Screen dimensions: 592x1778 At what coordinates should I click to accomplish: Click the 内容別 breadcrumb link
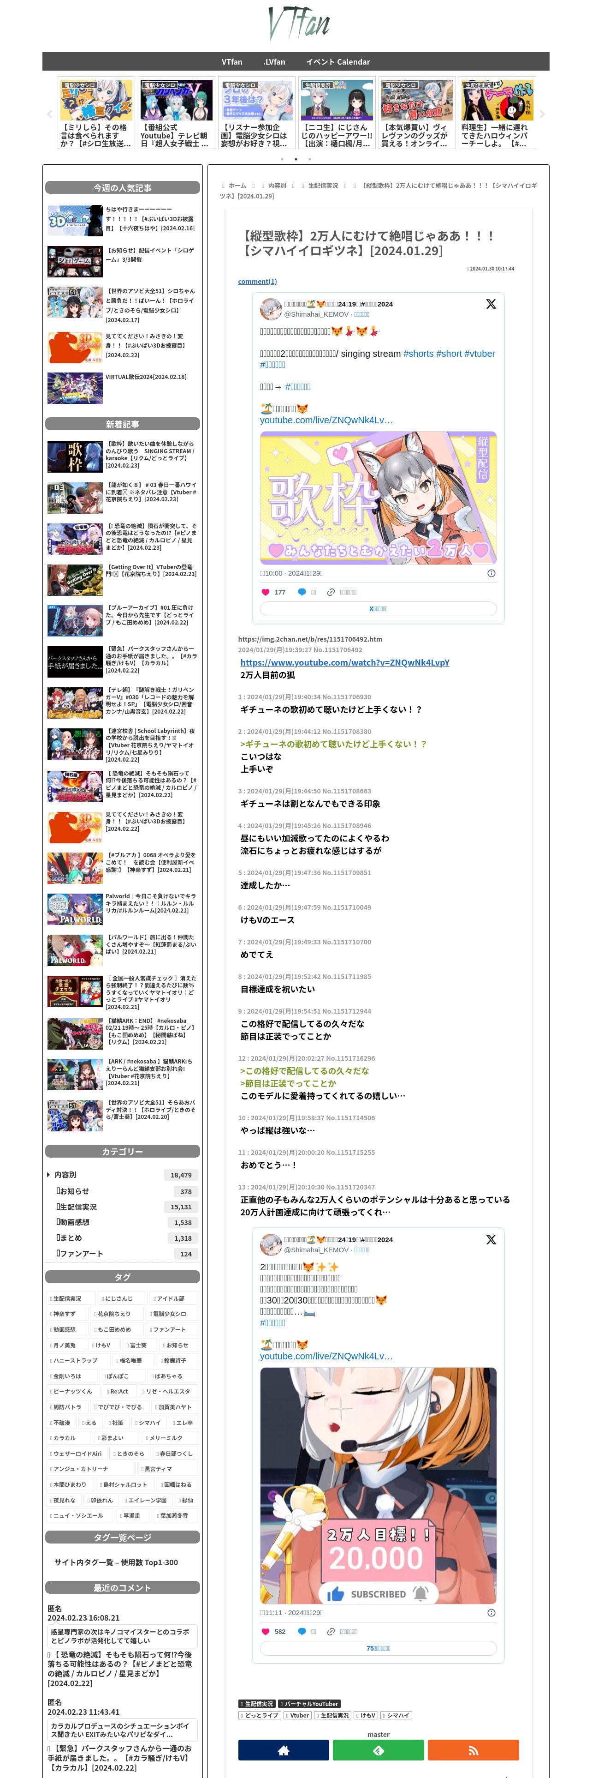pyautogui.click(x=277, y=185)
